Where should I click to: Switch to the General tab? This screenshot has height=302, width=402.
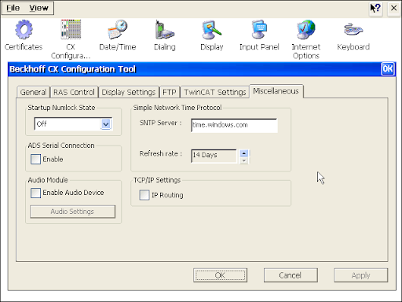(33, 92)
